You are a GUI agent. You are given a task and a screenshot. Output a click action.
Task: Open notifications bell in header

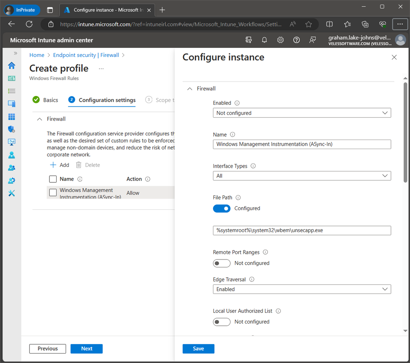pyautogui.click(x=264, y=40)
